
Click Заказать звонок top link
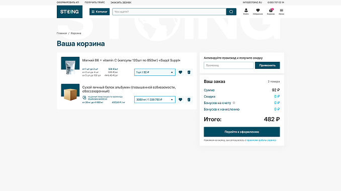coord(121,3)
